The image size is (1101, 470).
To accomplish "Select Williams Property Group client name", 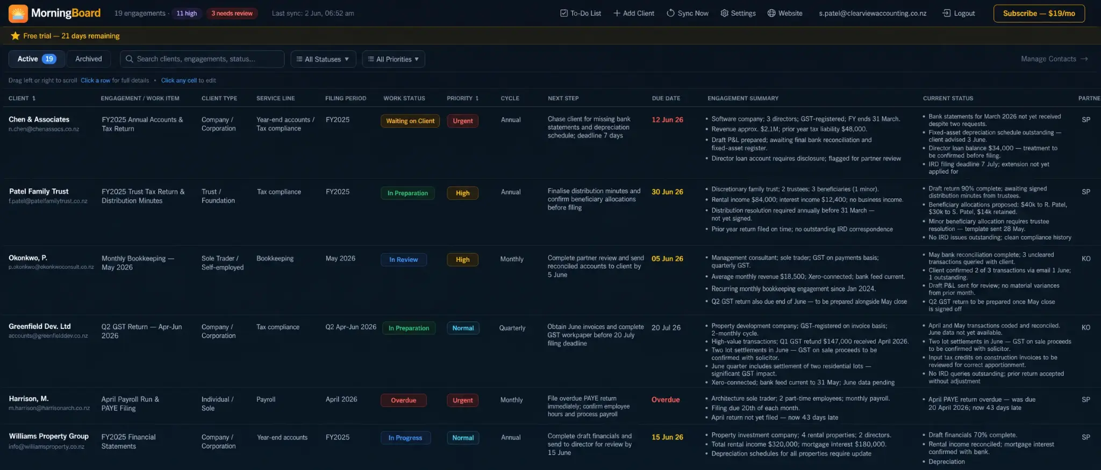I will coord(49,437).
